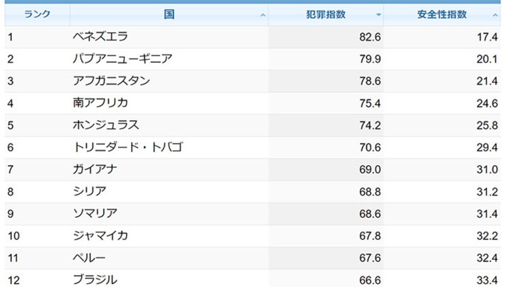Click the 国 column header text
Viewport: 509px width, 287px height.
coord(169,15)
